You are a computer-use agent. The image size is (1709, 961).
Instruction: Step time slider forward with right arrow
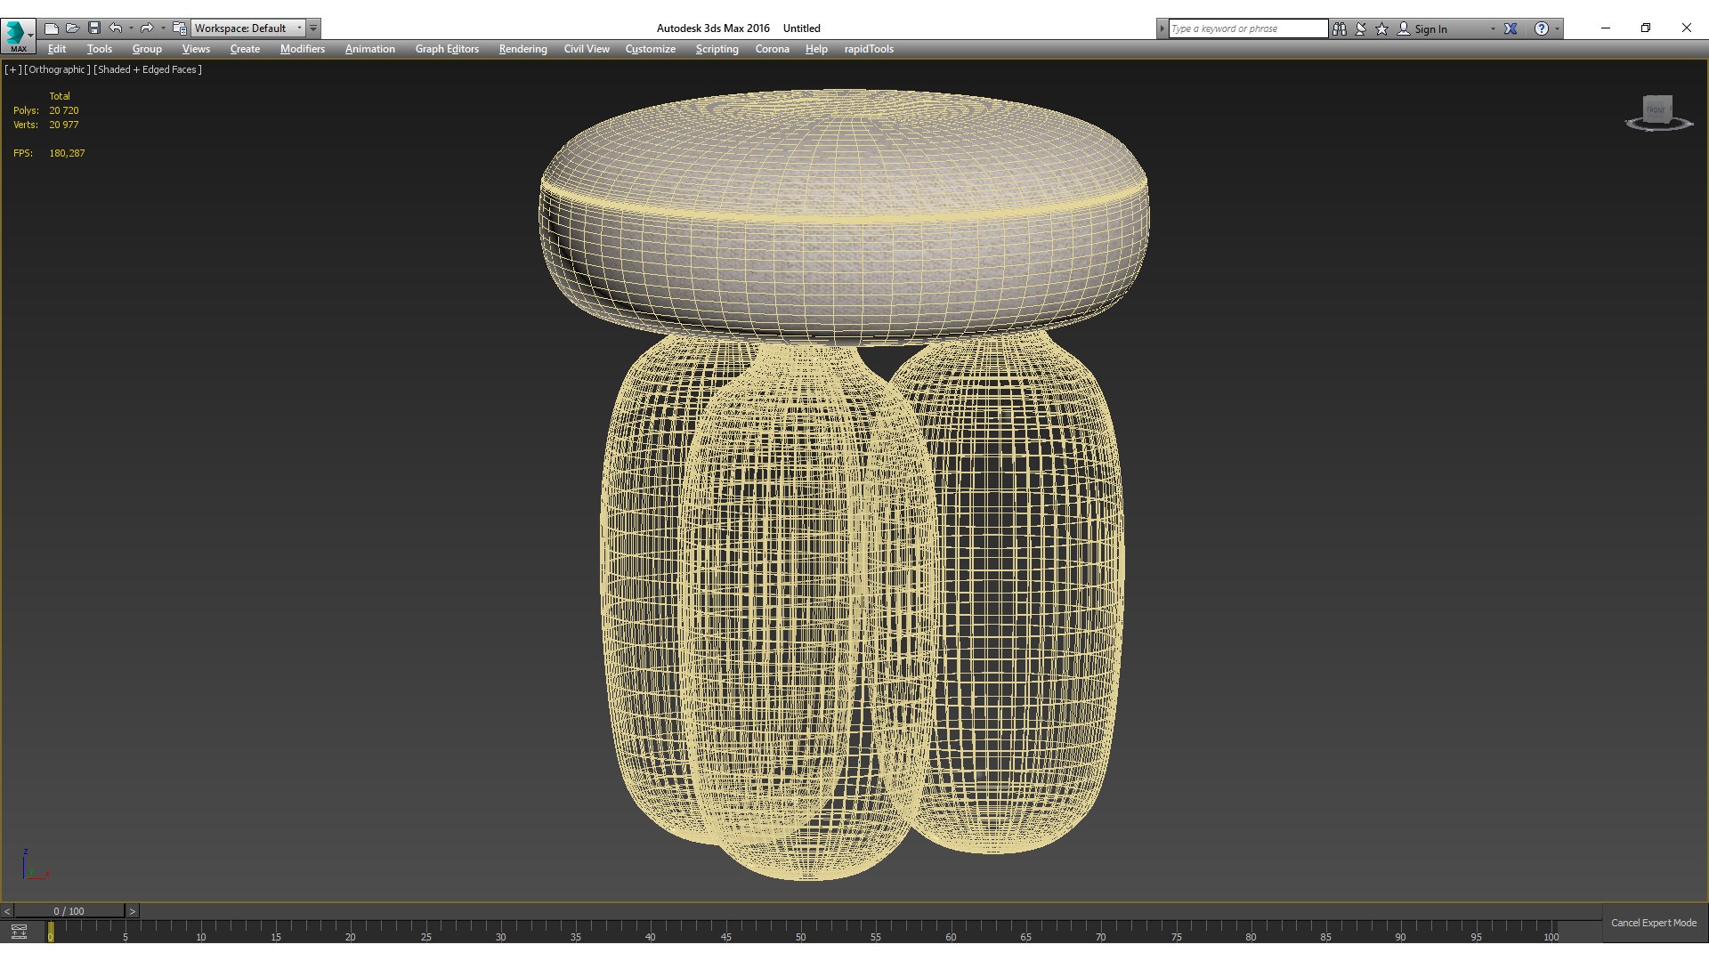pos(132,911)
